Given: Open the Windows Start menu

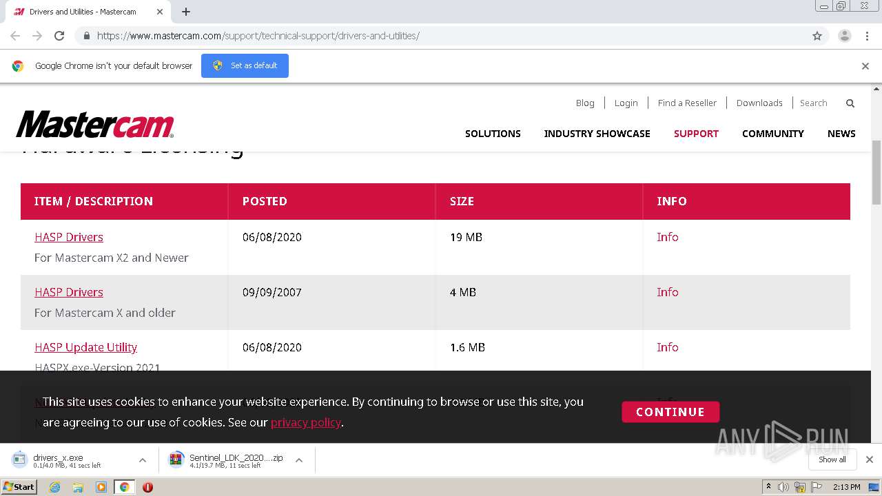Looking at the screenshot, I should point(19,486).
